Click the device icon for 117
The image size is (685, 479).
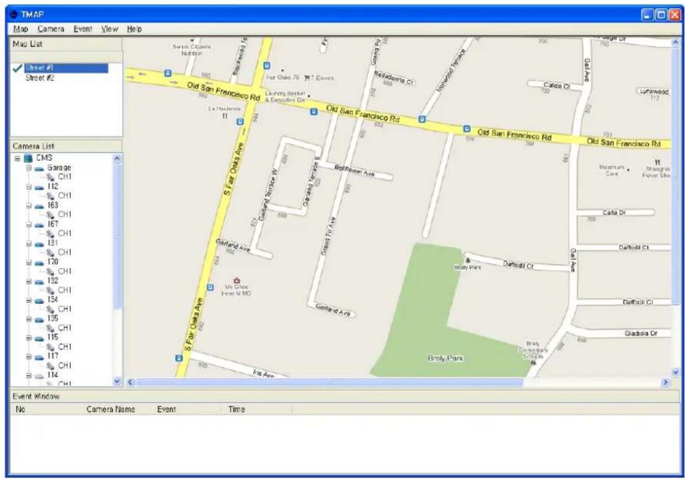pos(39,357)
